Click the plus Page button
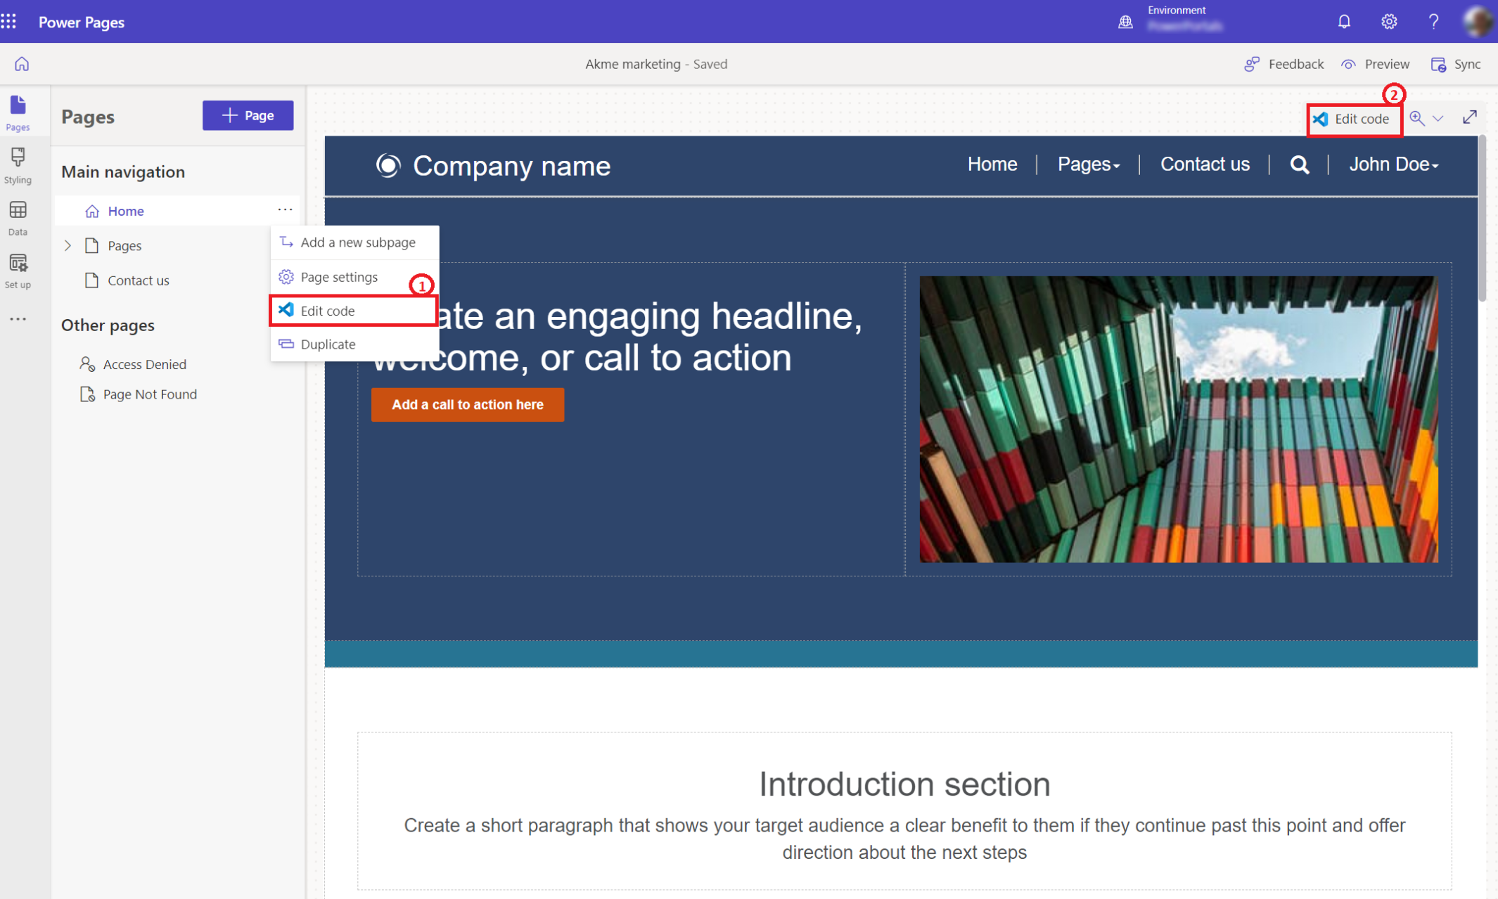Image resolution: width=1498 pixels, height=899 pixels. [x=248, y=115]
